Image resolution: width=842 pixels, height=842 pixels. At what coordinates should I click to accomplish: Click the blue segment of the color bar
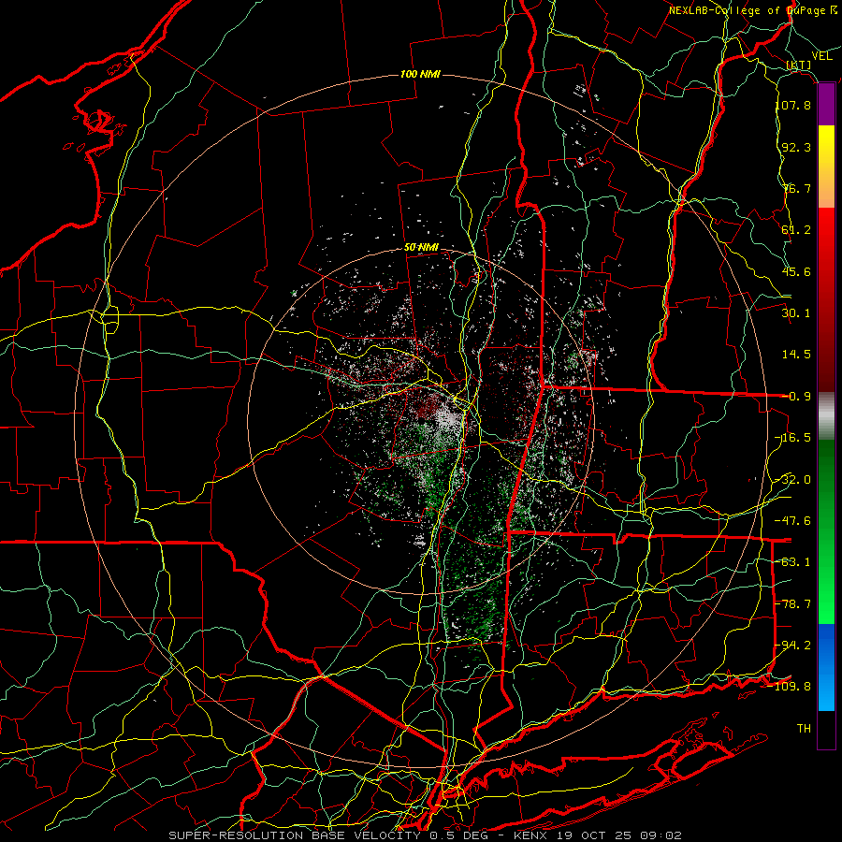coord(826,667)
